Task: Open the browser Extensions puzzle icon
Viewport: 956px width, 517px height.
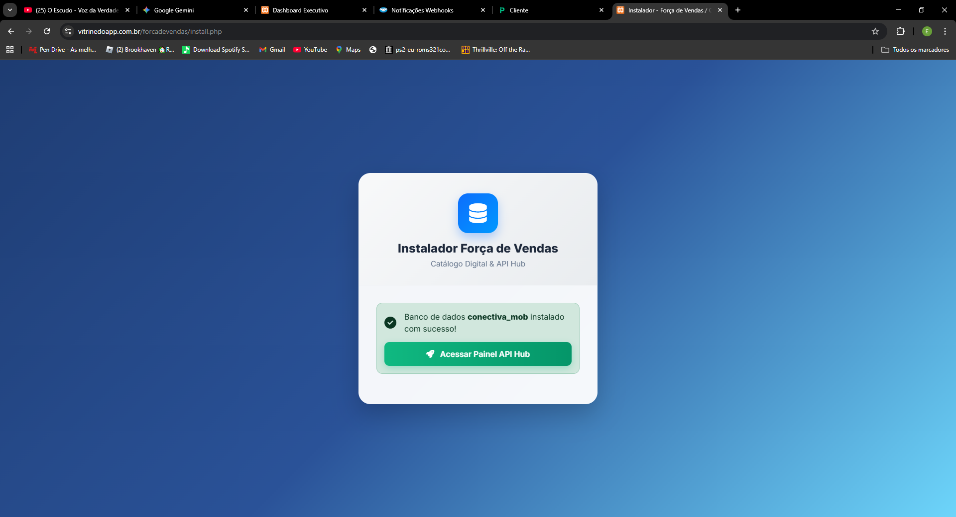Action: [x=900, y=31]
